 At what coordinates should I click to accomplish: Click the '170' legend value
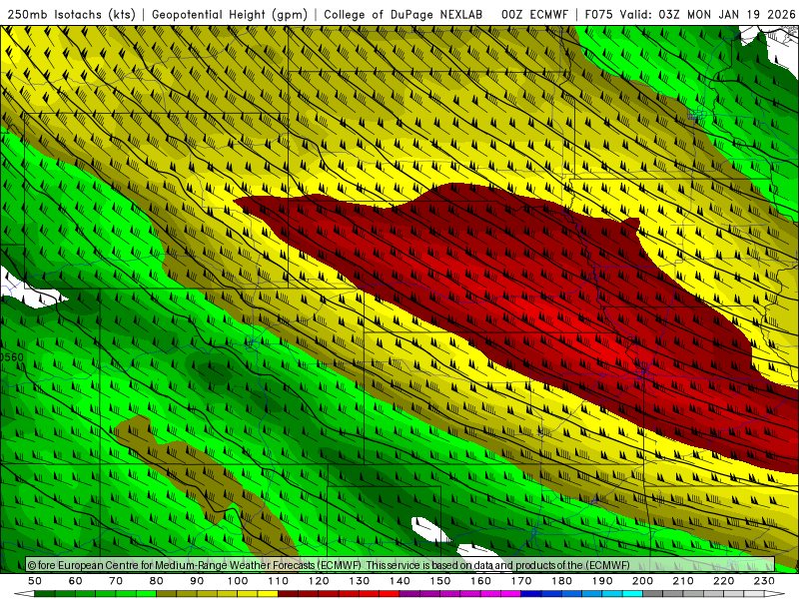click(521, 581)
